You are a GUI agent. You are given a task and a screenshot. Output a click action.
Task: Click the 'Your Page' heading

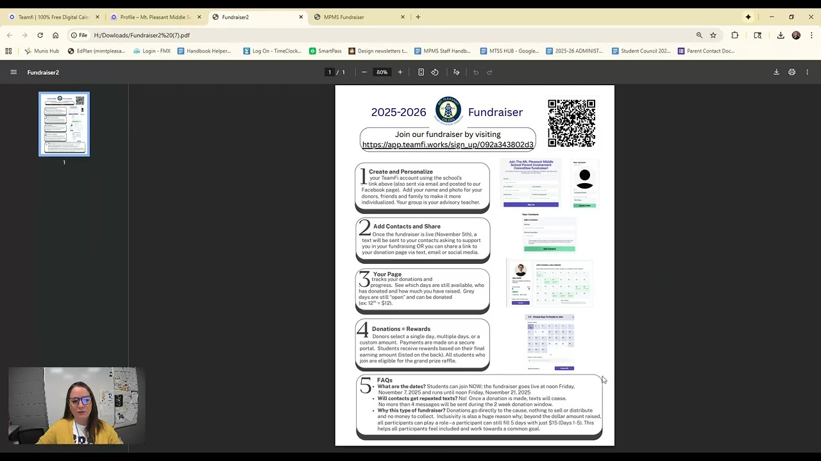pyautogui.click(x=387, y=274)
